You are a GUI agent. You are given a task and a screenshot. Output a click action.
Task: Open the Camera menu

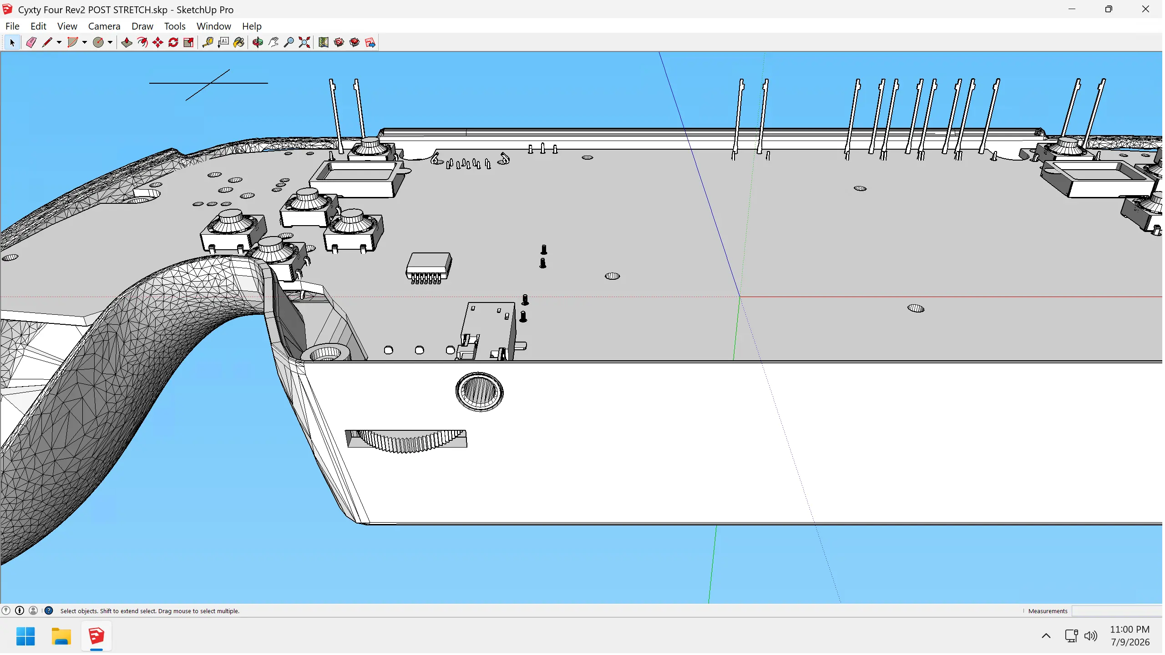click(x=104, y=26)
